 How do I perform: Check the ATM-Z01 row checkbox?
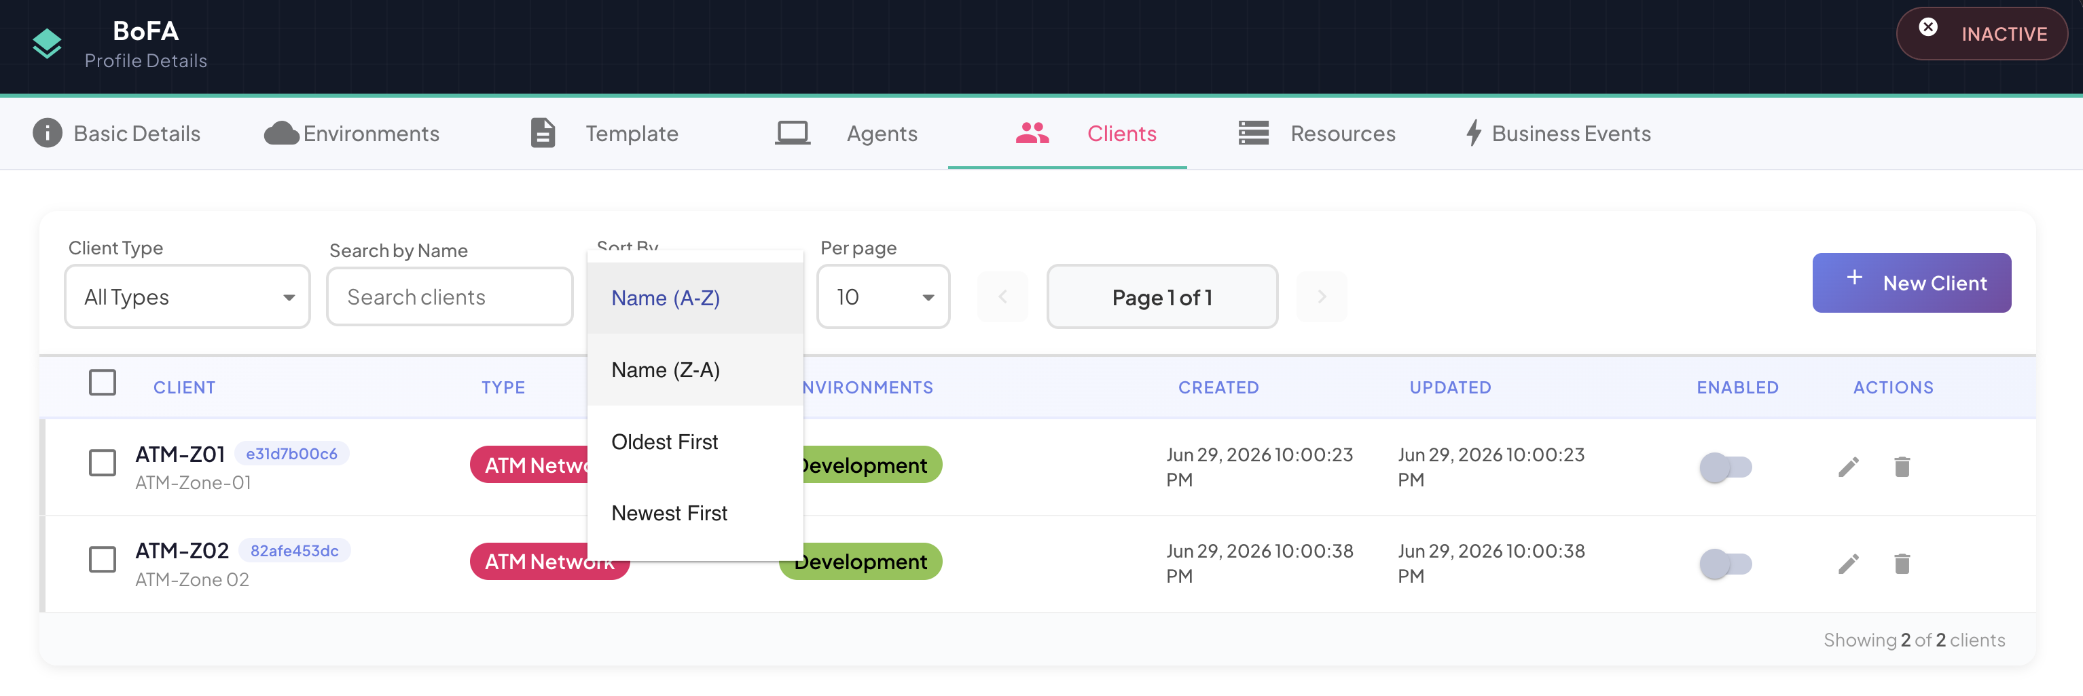(102, 463)
